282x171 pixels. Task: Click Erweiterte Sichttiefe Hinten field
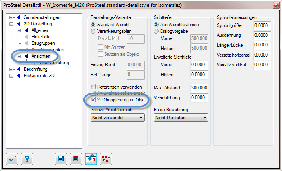pos(199,75)
